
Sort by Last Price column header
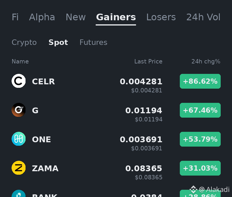[148, 61]
